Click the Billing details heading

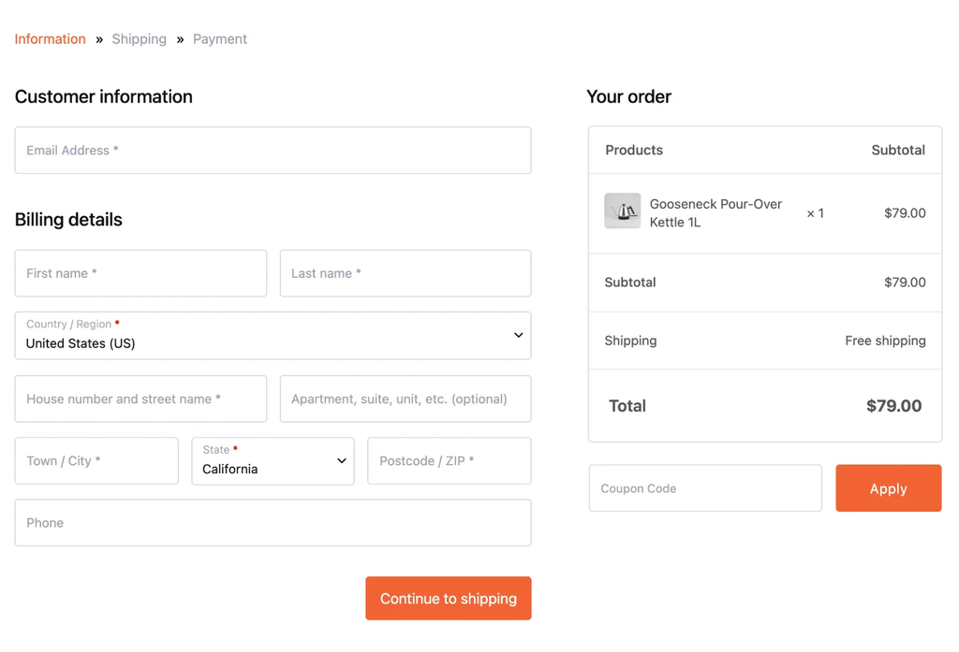coord(68,220)
